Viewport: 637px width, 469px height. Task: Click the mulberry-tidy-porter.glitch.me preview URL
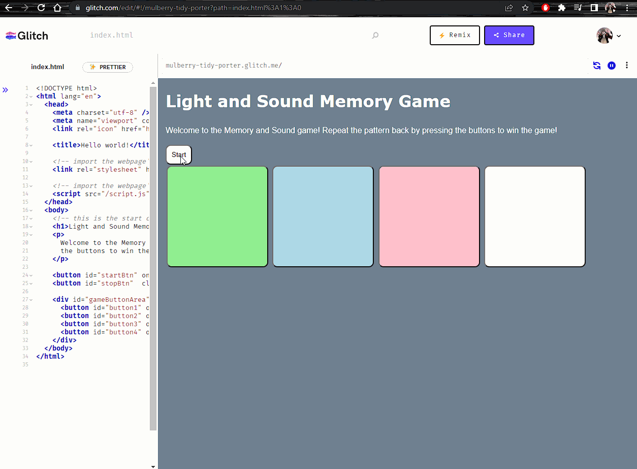(224, 65)
